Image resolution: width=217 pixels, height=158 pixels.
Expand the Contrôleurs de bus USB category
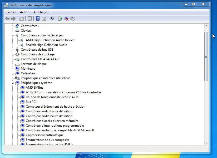pos(12,50)
